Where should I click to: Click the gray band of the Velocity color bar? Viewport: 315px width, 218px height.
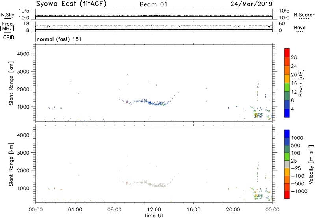pos(287,164)
